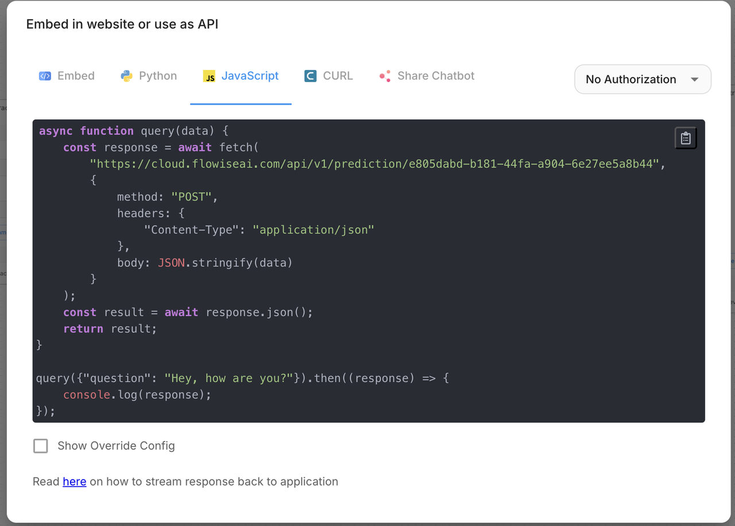Screen dimensions: 735x526
Task: Click the Python logo icon
Action: tap(126, 76)
